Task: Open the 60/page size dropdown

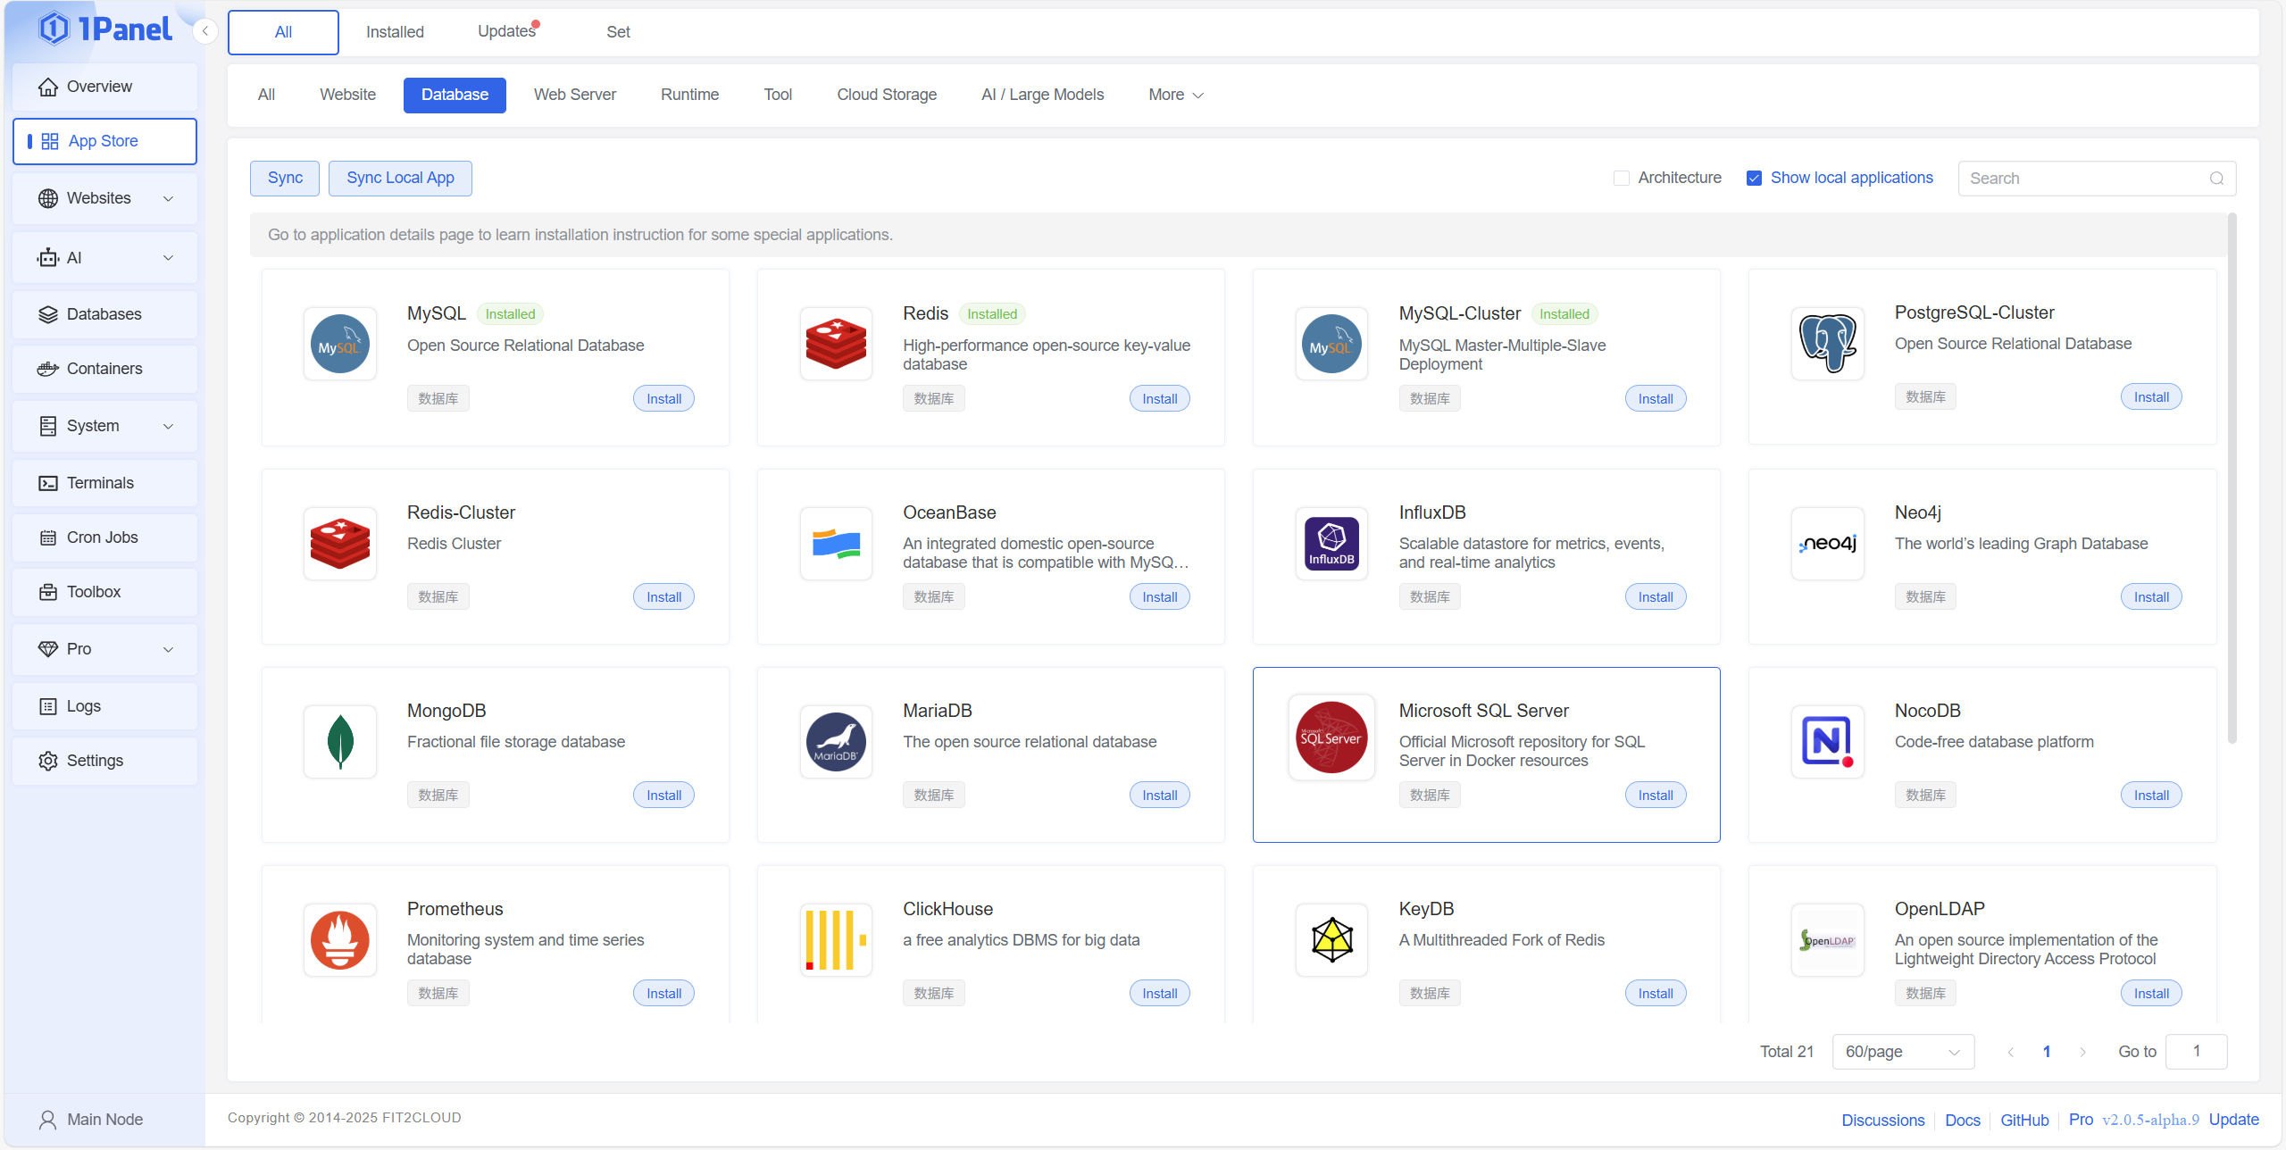Action: point(1902,1052)
